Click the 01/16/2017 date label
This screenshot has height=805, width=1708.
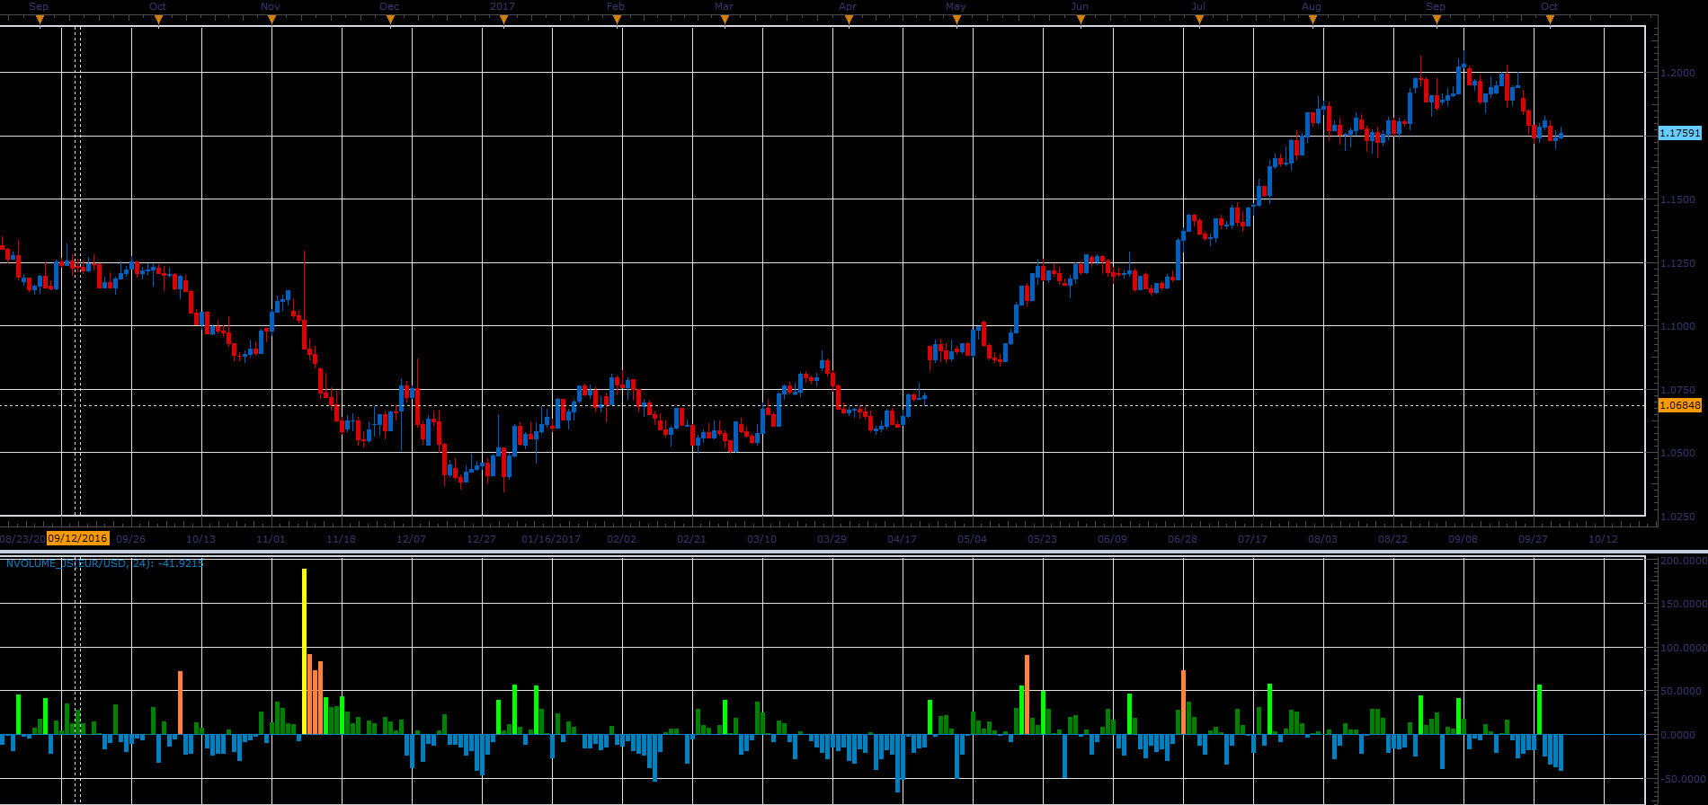pos(551,539)
